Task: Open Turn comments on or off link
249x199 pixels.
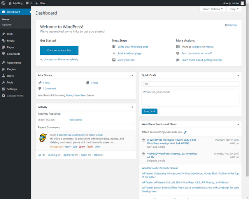Action: click(196, 53)
